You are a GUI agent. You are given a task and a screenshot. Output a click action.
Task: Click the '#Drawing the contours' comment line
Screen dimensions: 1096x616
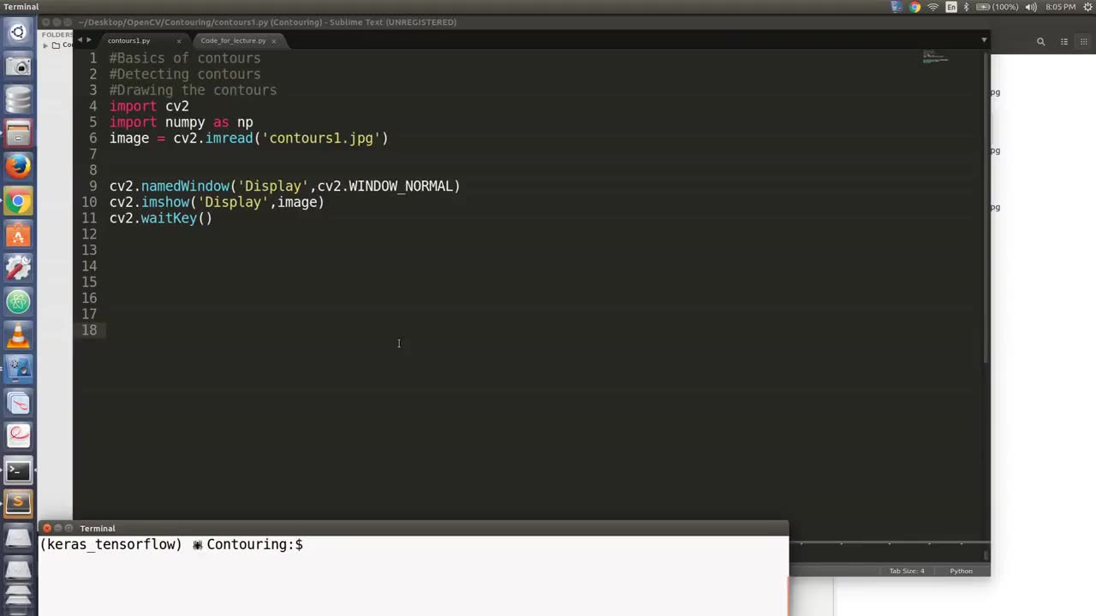[193, 90]
